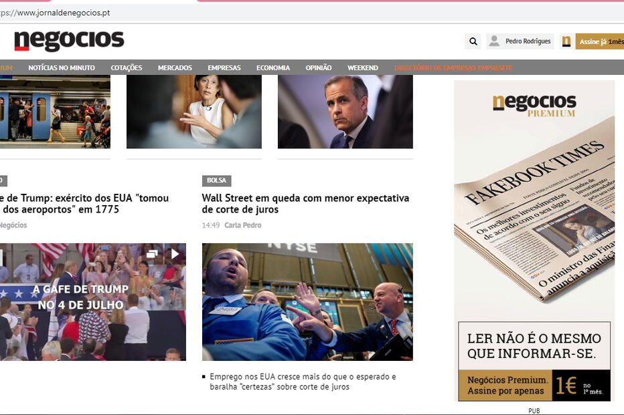
Task: Click the author name Carla Pedro
Action: click(244, 225)
